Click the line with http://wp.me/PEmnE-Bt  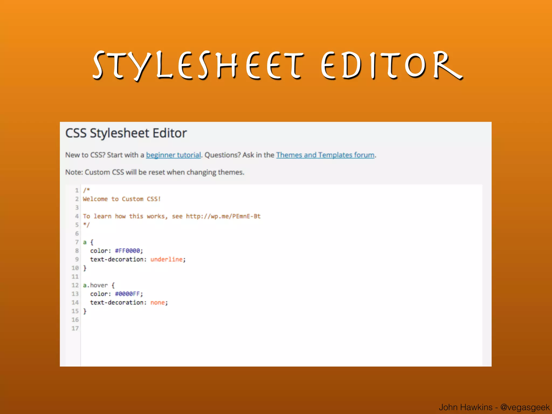click(x=172, y=216)
